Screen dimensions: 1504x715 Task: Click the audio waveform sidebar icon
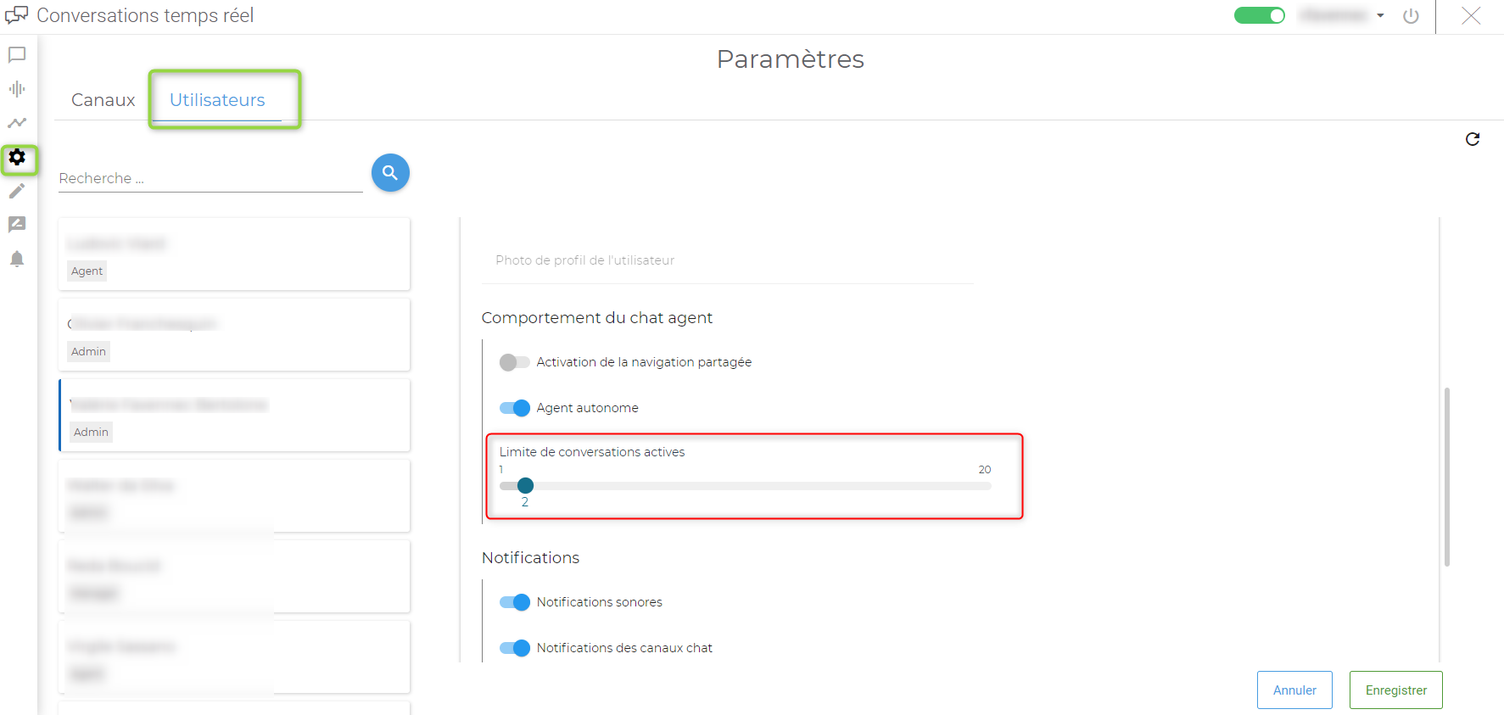[x=17, y=89]
